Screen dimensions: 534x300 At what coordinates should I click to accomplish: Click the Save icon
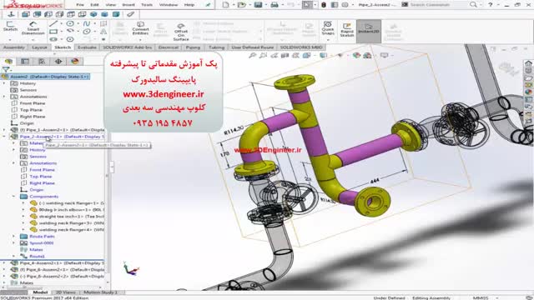pos(258,5)
